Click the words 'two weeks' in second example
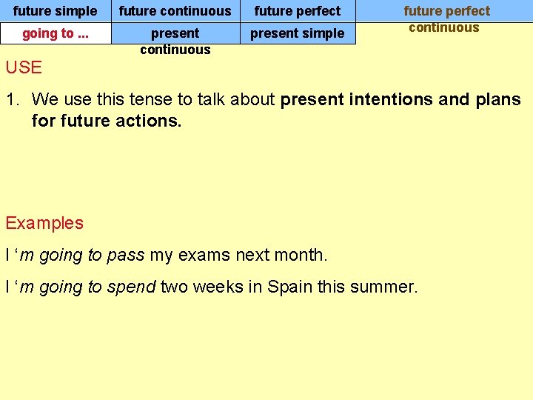The width and height of the screenshot is (533, 400). 202,287
